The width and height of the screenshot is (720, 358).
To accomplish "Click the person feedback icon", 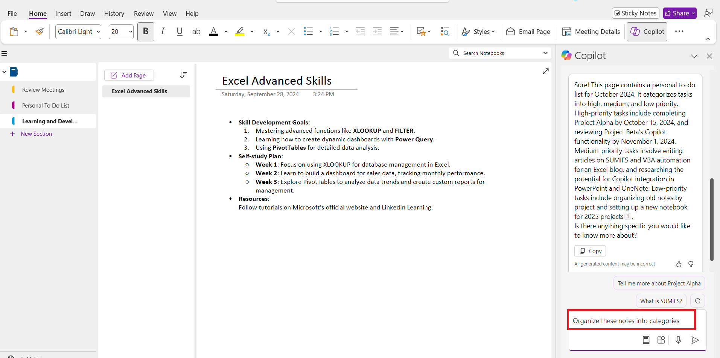I will point(708,13).
